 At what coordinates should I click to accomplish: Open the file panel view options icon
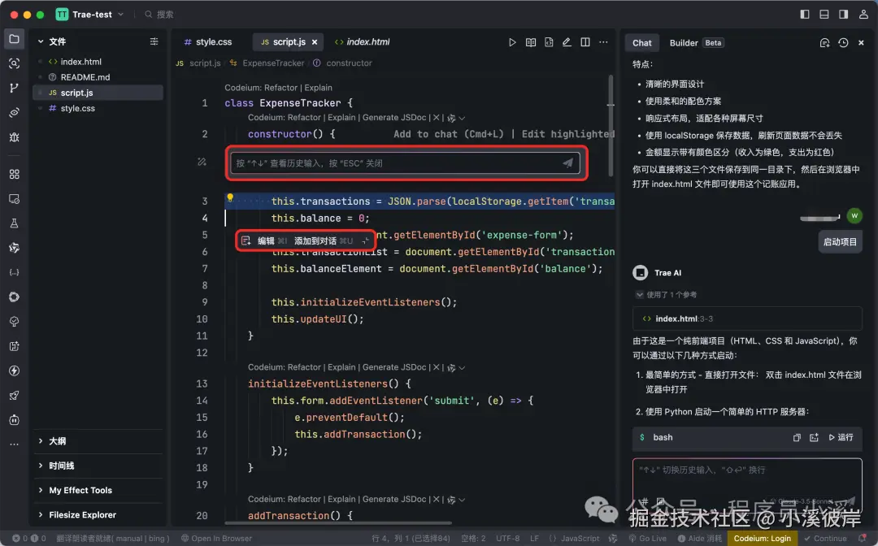click(x=154, y=41)
